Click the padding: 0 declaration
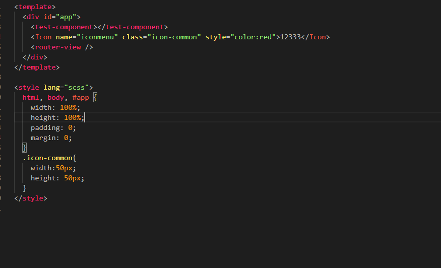 tap(53, 128)
